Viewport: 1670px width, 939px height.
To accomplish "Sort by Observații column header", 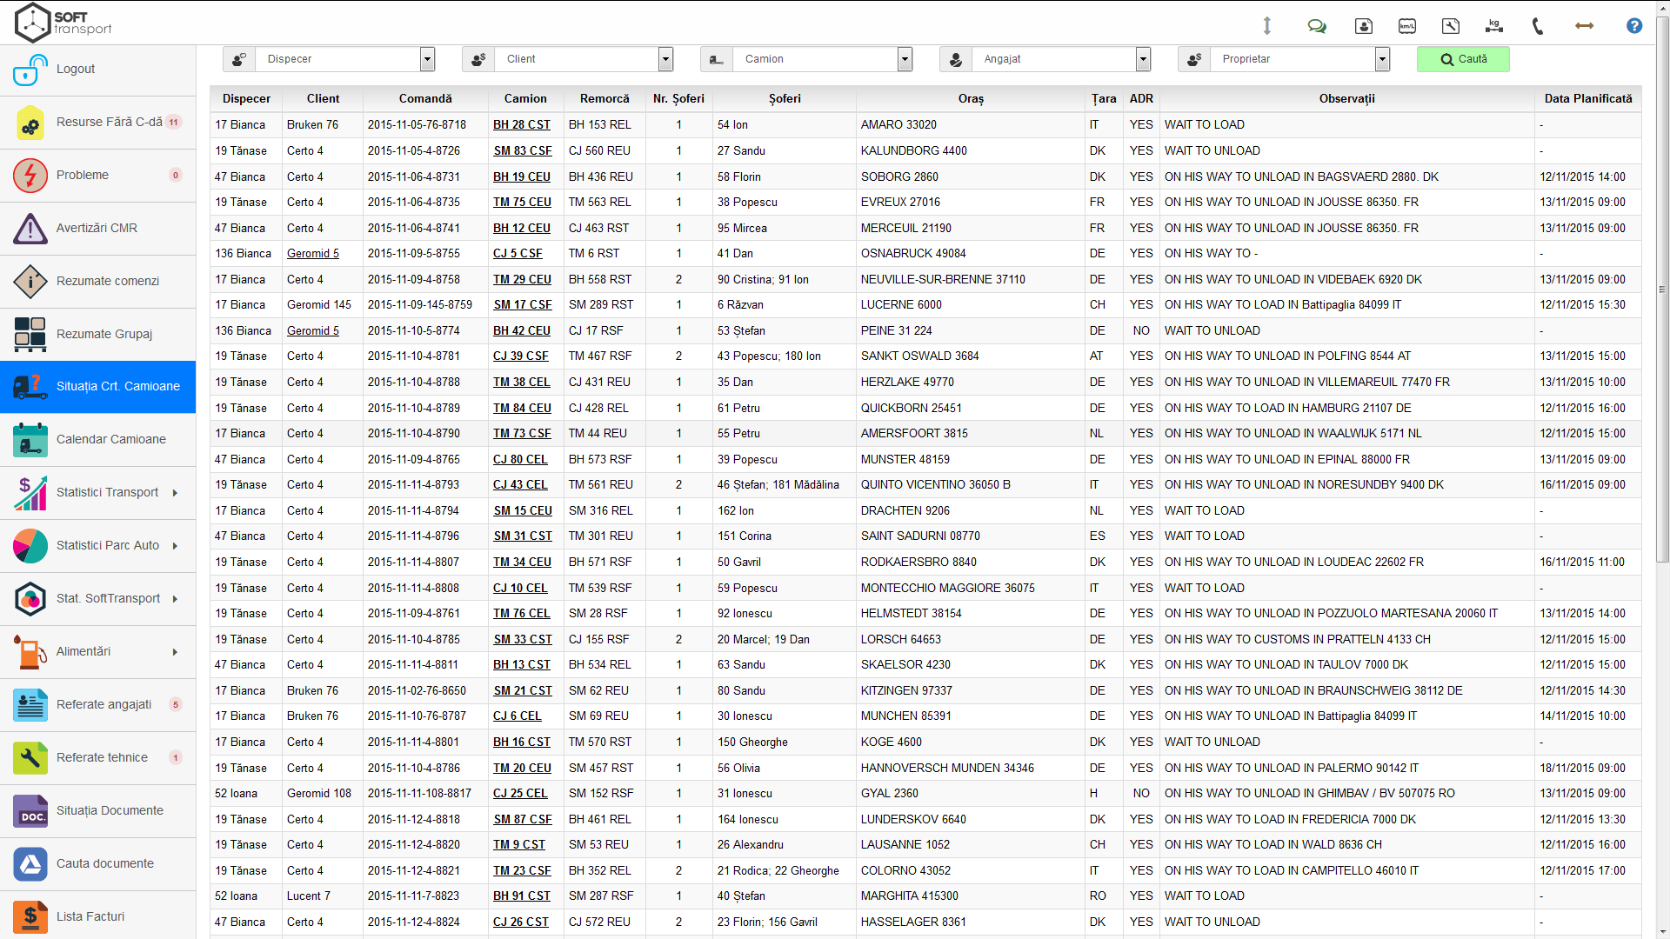I will tap(1346, 99).
